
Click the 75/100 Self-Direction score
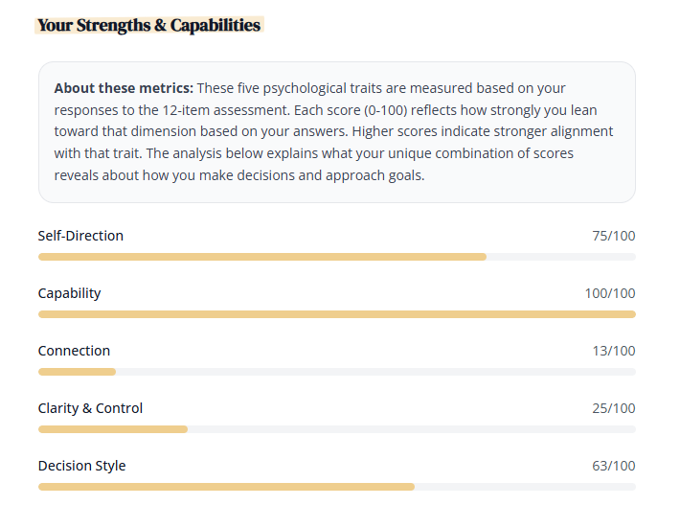click(x=613, y=236)
